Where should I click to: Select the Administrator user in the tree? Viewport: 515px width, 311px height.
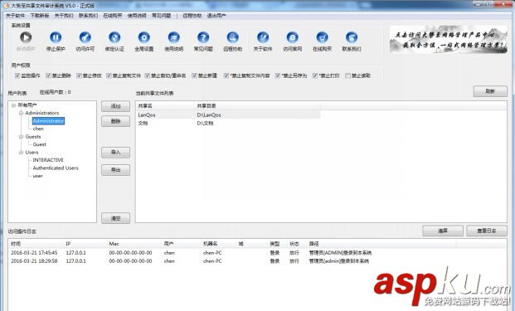tap(48, 121)
